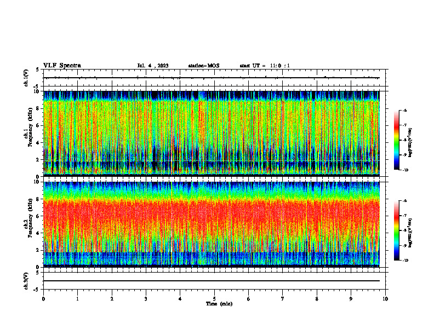Click the ch.2 spectrogram color scale bar
This screenshot has height=335, width=434.
point(396,230)
